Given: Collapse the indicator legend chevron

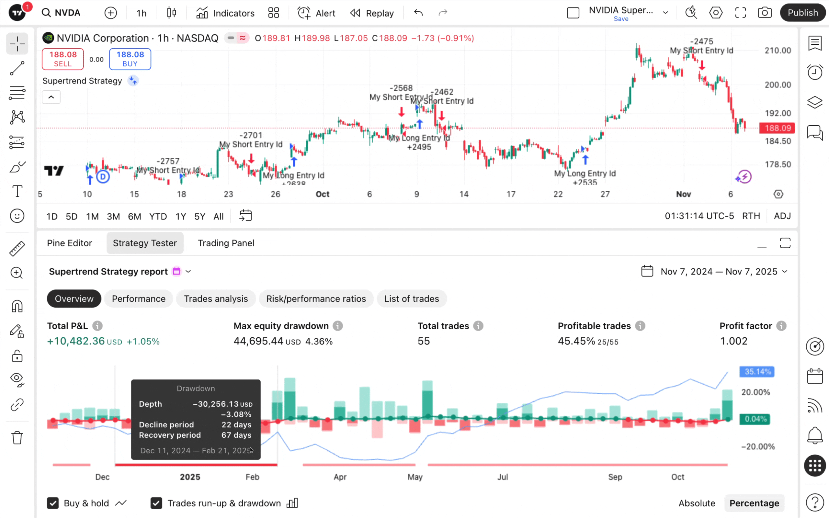Looking at the screenshot, I should click(x=51, y=97).
